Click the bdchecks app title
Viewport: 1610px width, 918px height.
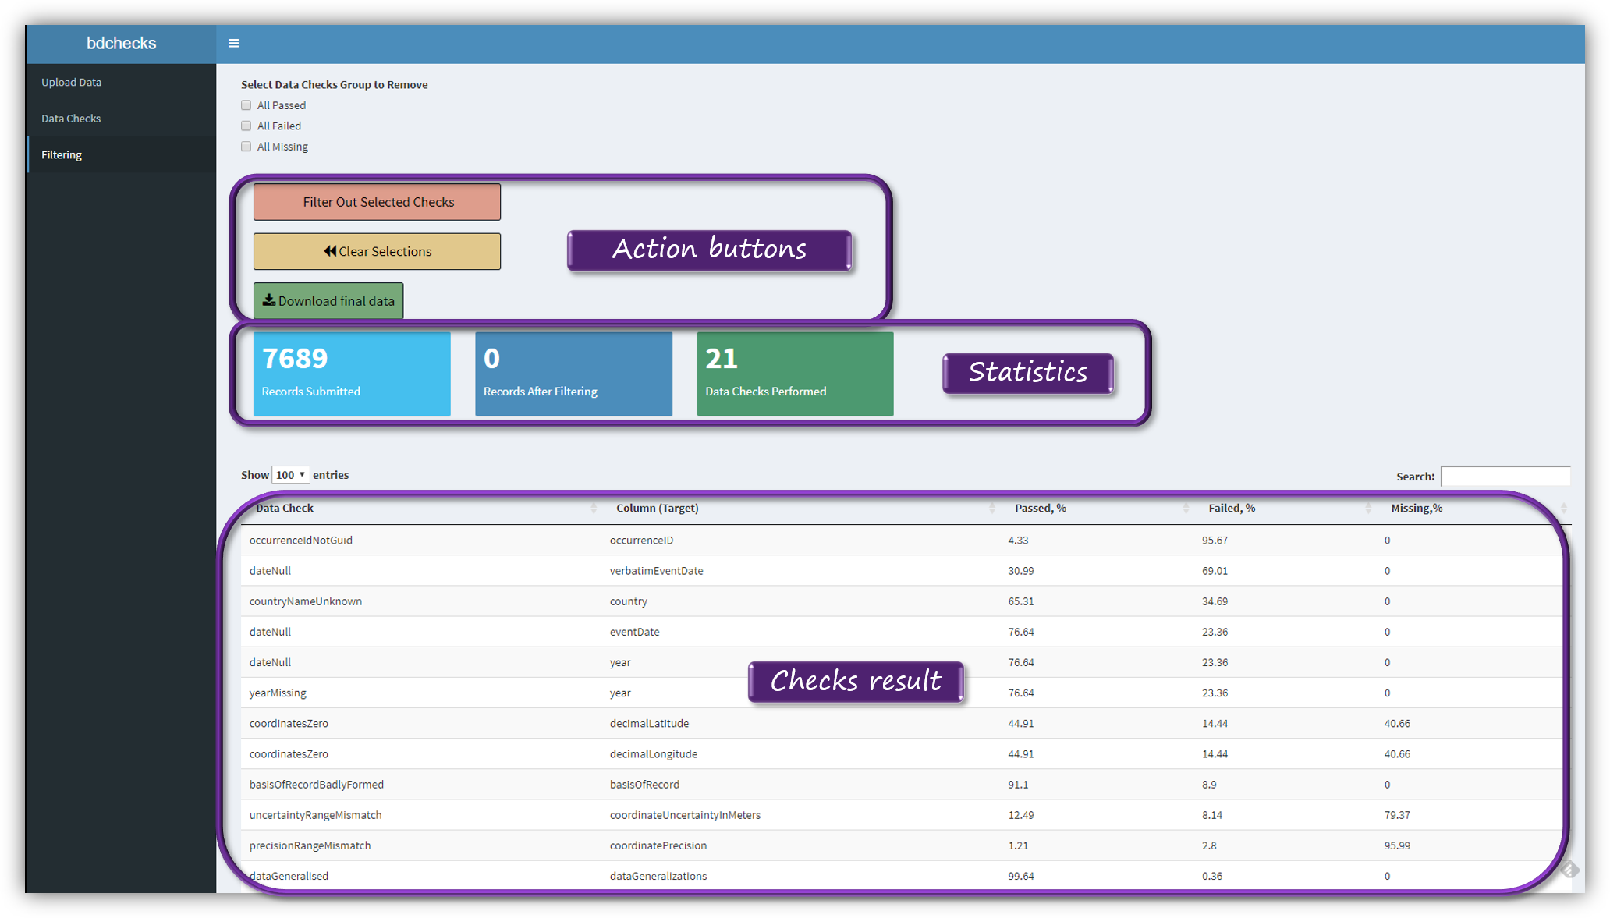(x=121, y=44)
